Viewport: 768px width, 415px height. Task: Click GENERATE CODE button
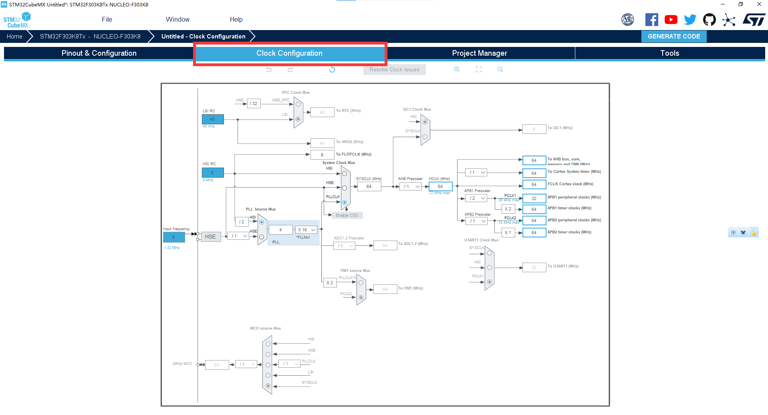pyautogui.click(x=674, y=36)
